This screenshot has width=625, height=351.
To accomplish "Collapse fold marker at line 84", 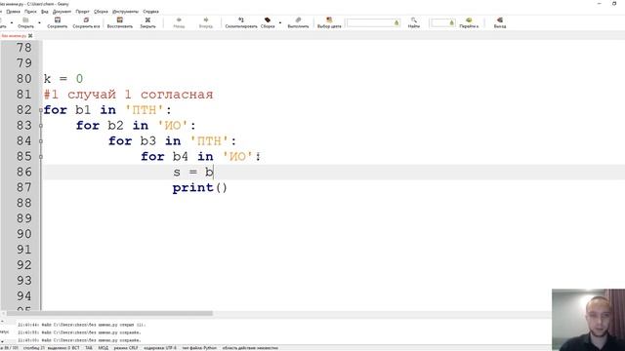I will click(41, 141).
